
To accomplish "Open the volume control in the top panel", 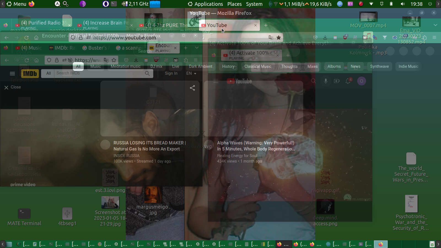I will pos(403,4).
